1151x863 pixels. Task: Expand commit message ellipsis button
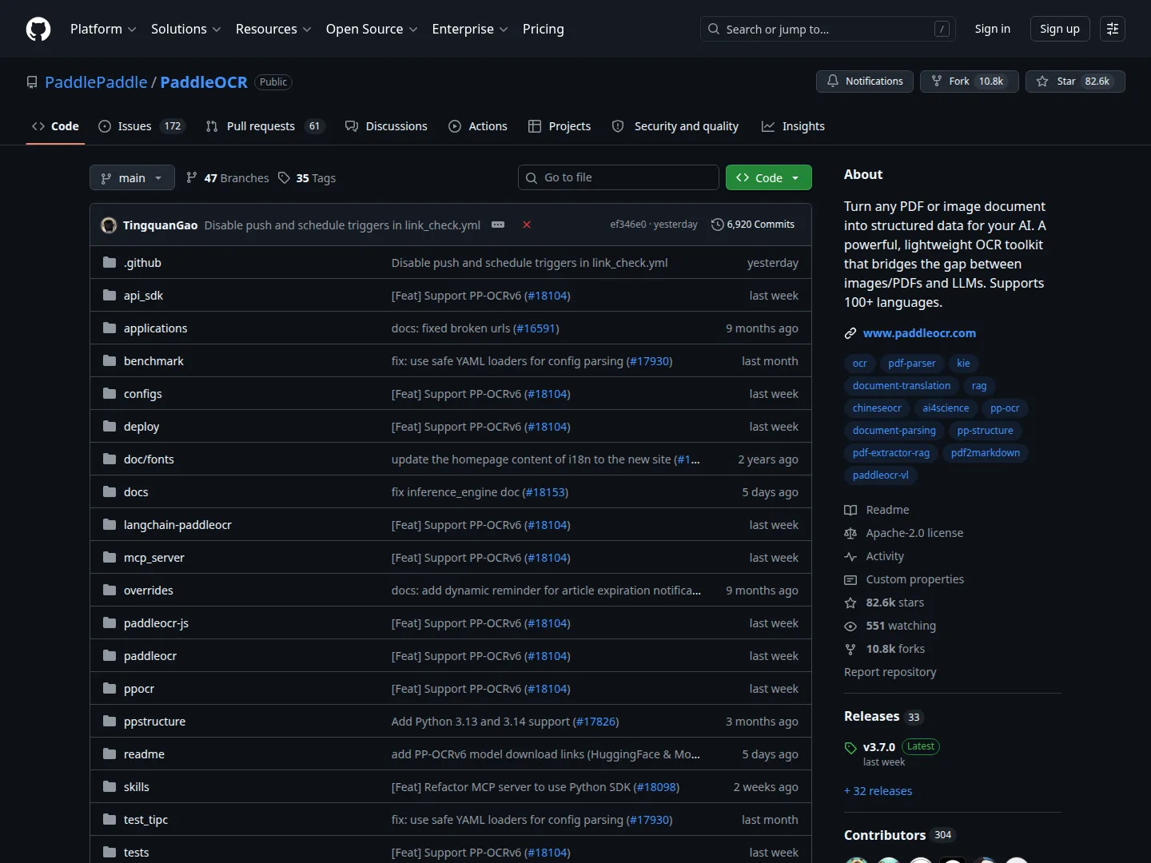(x=498, y=225)
